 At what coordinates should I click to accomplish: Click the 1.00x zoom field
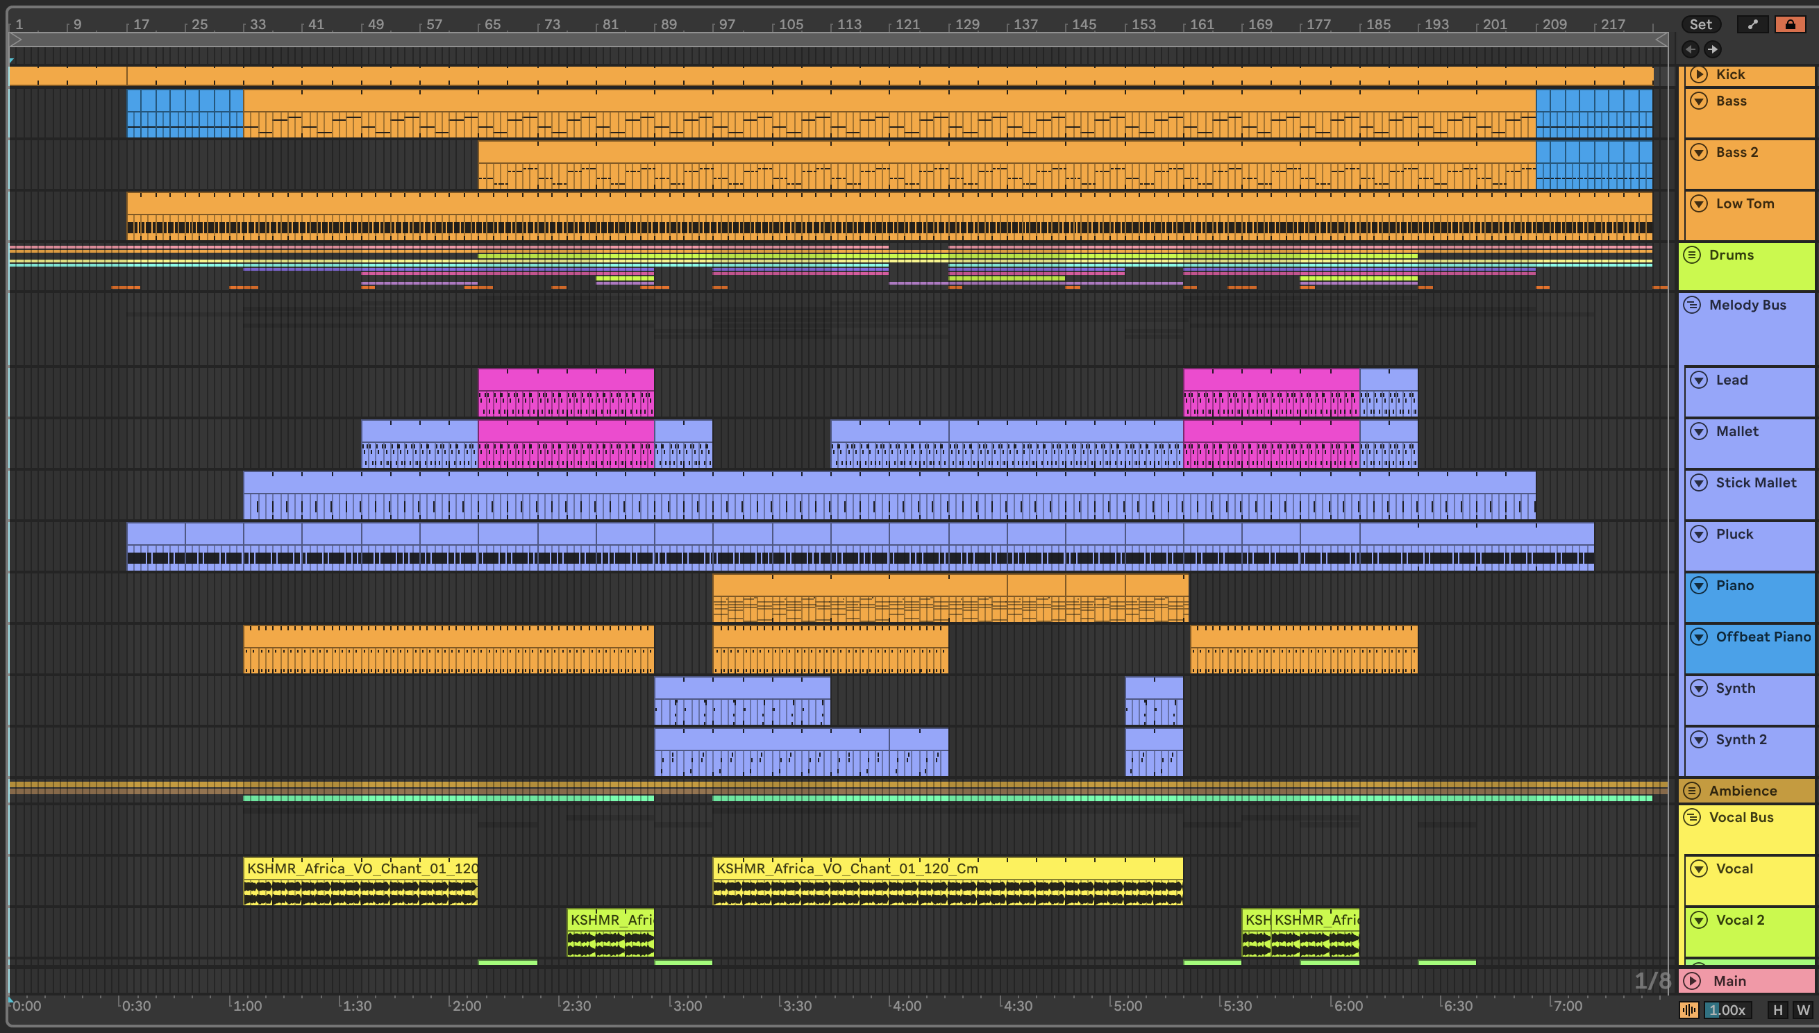[1727, 1009]
